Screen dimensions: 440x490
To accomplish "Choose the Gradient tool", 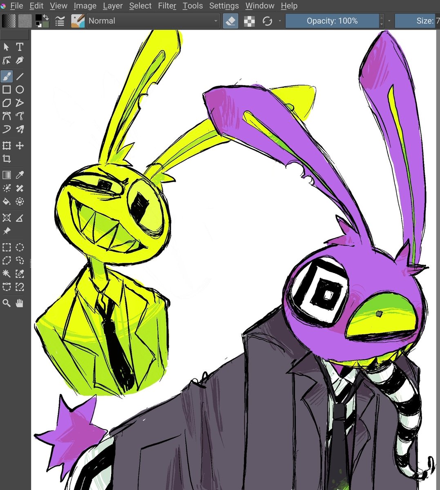I will [x=7, y=175].
